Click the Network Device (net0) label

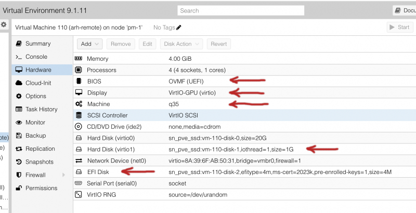click(x=116, y=161)
